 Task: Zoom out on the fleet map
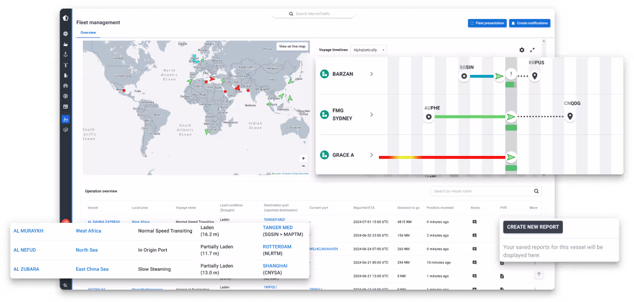[304, 166]
